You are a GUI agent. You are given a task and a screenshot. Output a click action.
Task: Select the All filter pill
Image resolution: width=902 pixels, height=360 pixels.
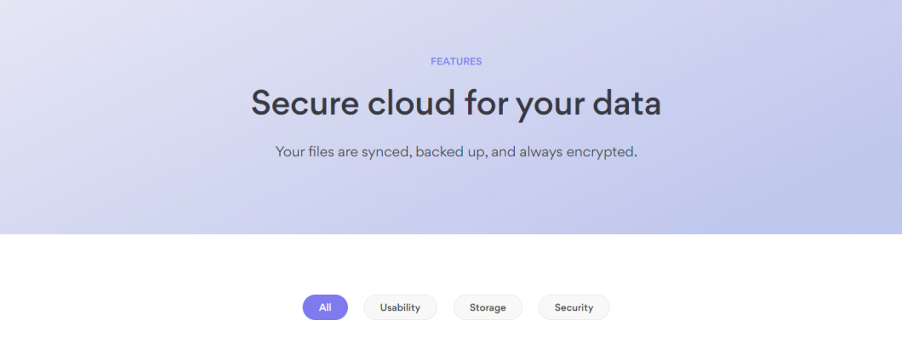click(325, 307)
